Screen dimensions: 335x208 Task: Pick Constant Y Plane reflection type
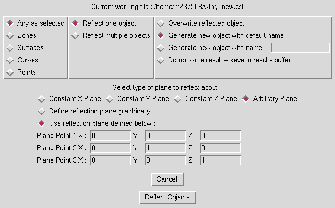tap(110, 99)
